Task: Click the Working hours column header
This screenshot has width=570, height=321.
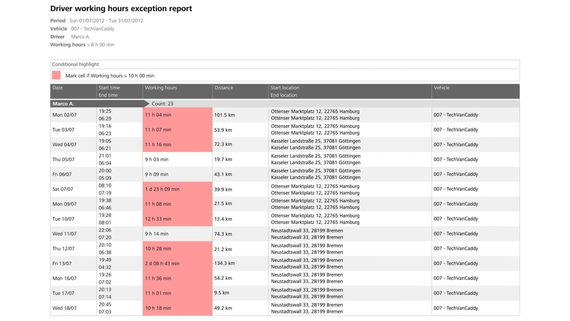Action: pyautogui.click(x=161, y=88)
